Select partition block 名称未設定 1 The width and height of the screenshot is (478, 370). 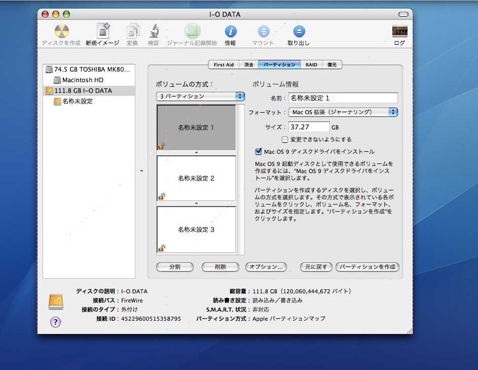click(196, 127)
